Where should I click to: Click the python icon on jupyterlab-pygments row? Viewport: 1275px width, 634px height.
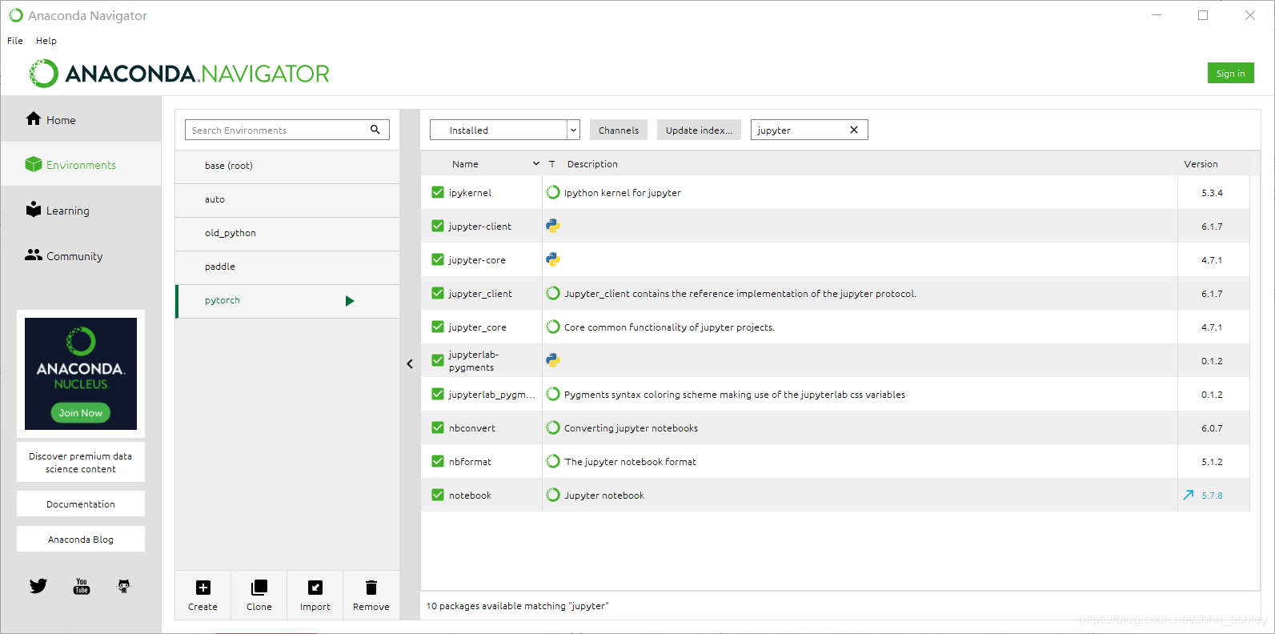coord(553,360)
